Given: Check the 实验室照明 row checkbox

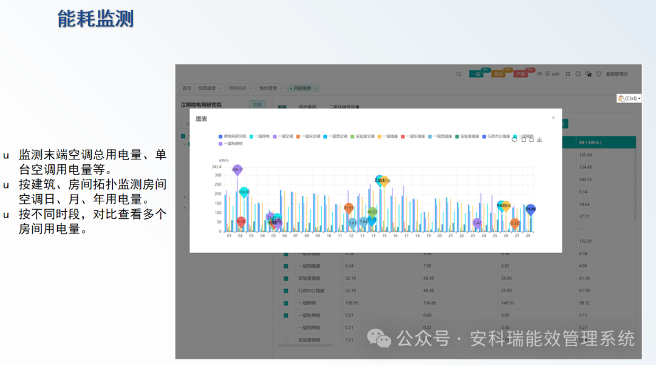Looking at the screenshot, I should click(x=285, y=340).
